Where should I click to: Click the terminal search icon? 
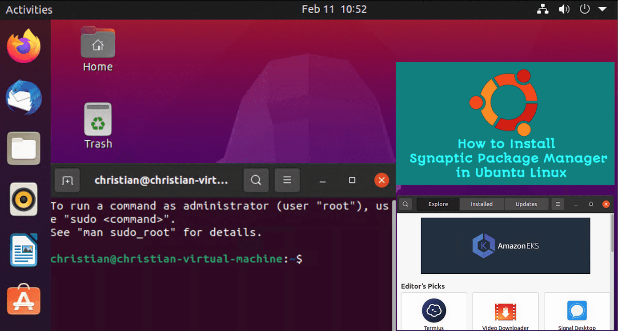(x=256, y=180)
